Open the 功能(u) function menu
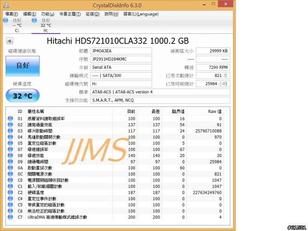This screenshot has width=308, height=231. 48,14
